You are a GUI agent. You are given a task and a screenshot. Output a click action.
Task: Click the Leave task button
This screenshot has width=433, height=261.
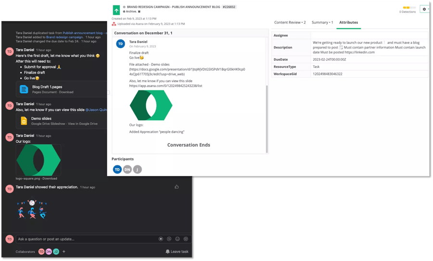[x=177, y=251]
